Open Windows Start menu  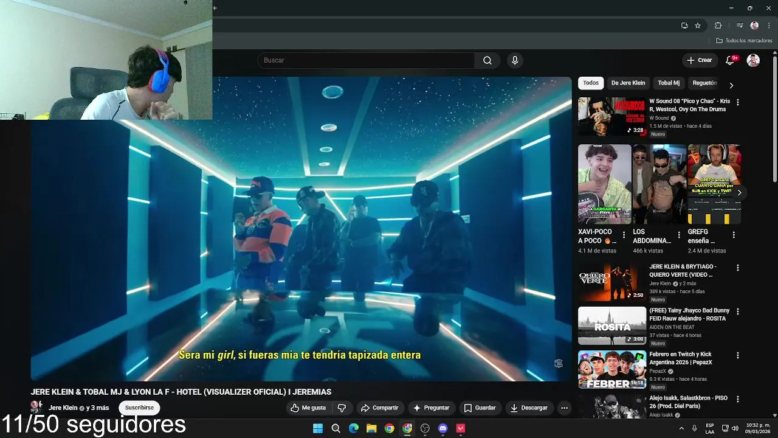point(318,428)
